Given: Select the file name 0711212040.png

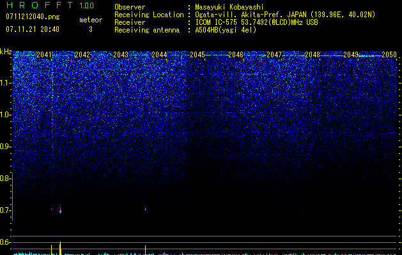Looking at the screenshot, I should (33, 17).
